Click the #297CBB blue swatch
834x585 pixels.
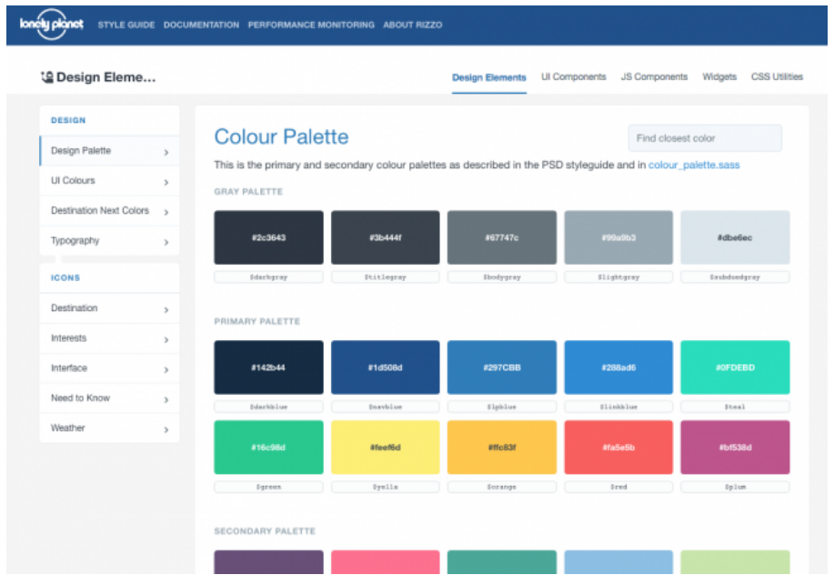pyautogui.click(x=501, y=368)
